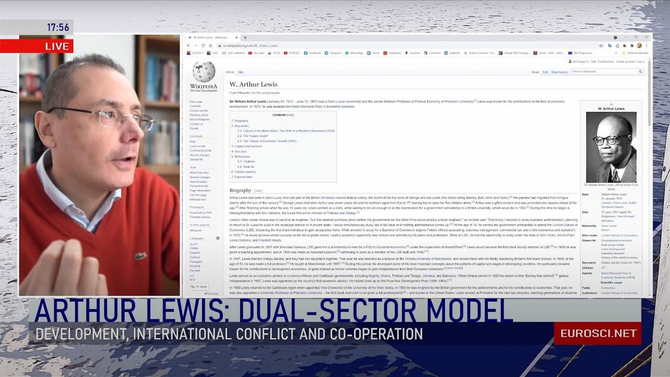Open the languages settings gear icon
670x377 pixels.
point(218,238)
